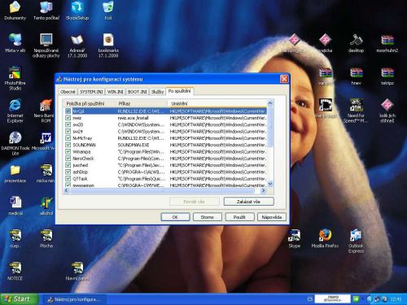The height and width of the screenshot is (305, 407).
Task: Switch to the SYSTEM.INI tab
Action: coord(91,92)
